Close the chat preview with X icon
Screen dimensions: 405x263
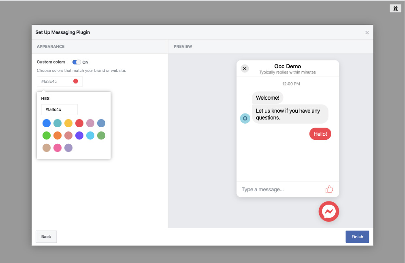[x=245, y=68]
